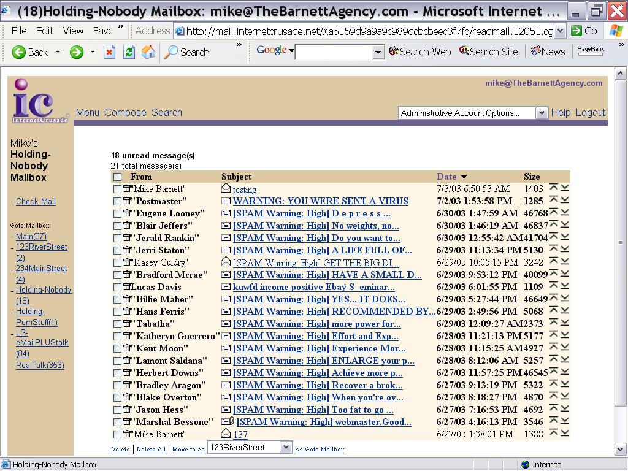Image resolution: width=628 pixels, height=471 pixels.
Task: Click the open envelope icon for message 137
Action: 226,434
